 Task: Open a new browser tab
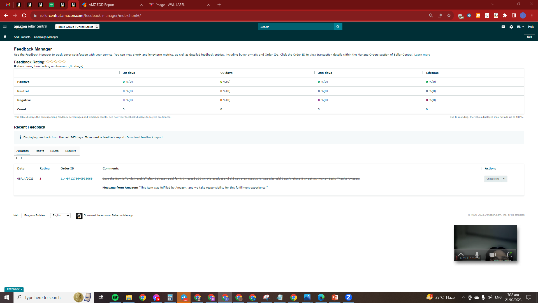(x=219, y=5)
